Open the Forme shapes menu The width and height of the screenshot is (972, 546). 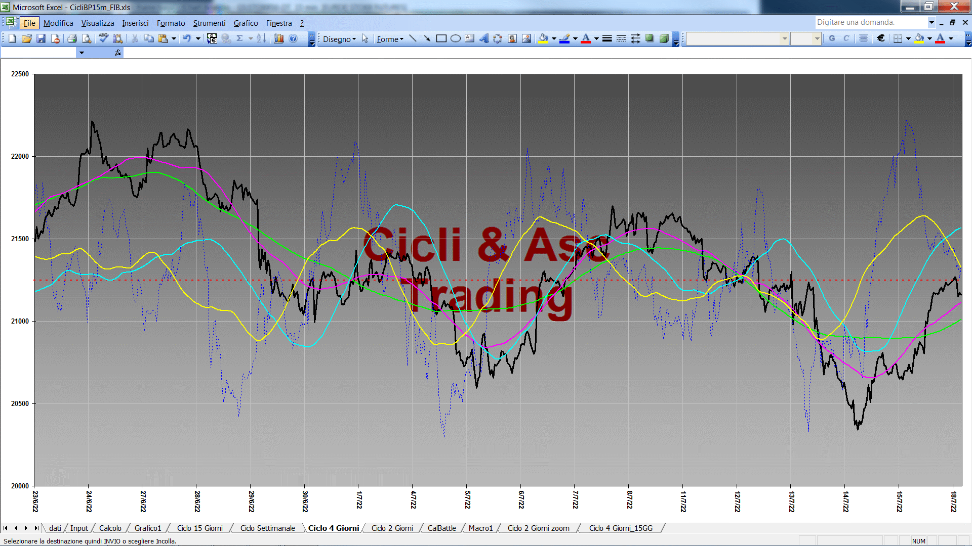click(x=390, y=39)
